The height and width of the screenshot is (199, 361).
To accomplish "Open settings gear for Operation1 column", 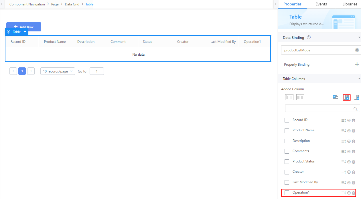I will click(x=349, y=193).
